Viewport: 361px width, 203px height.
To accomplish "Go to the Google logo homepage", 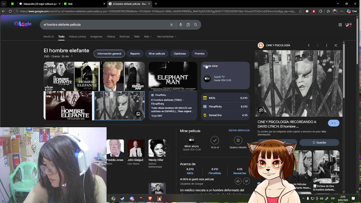I will pyautogui.click(x=23, y=24).
